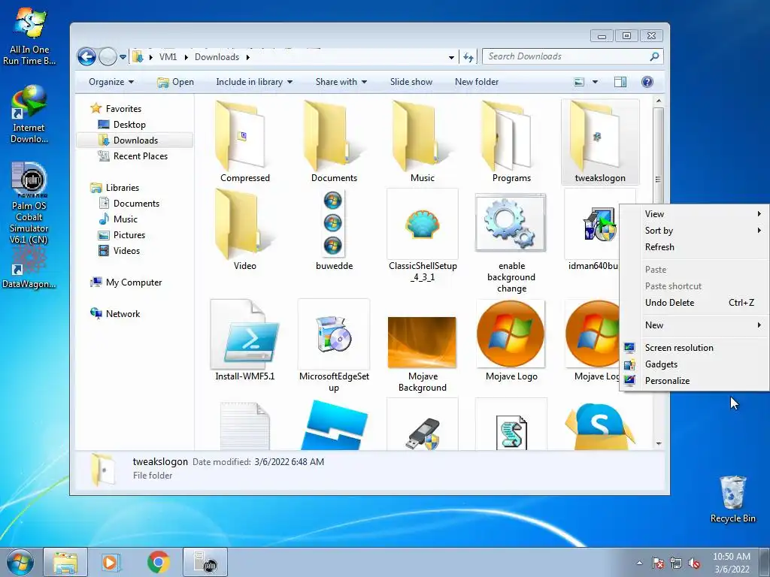Screen dimensions: 770x577
Task: Open Explorer help question mark
Action: click(647, 82)
